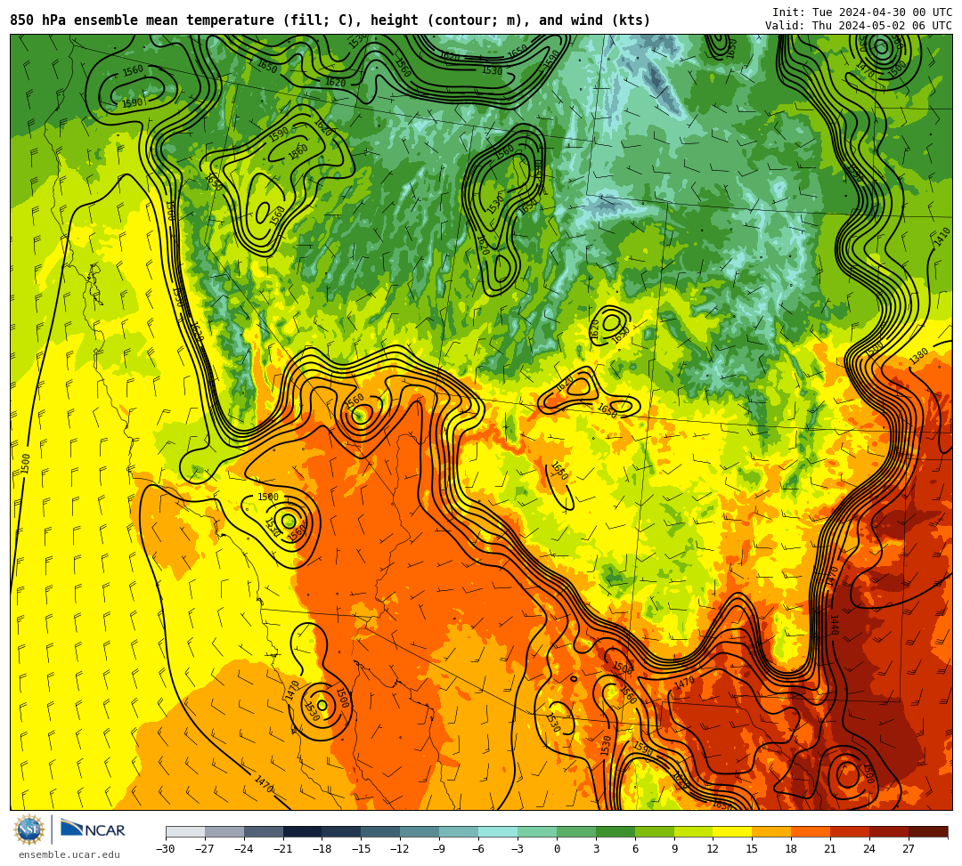The width and height of the screenshot is (962, 866).
Task: Click the NCAR logo
Action: click(x=93, y=830)
